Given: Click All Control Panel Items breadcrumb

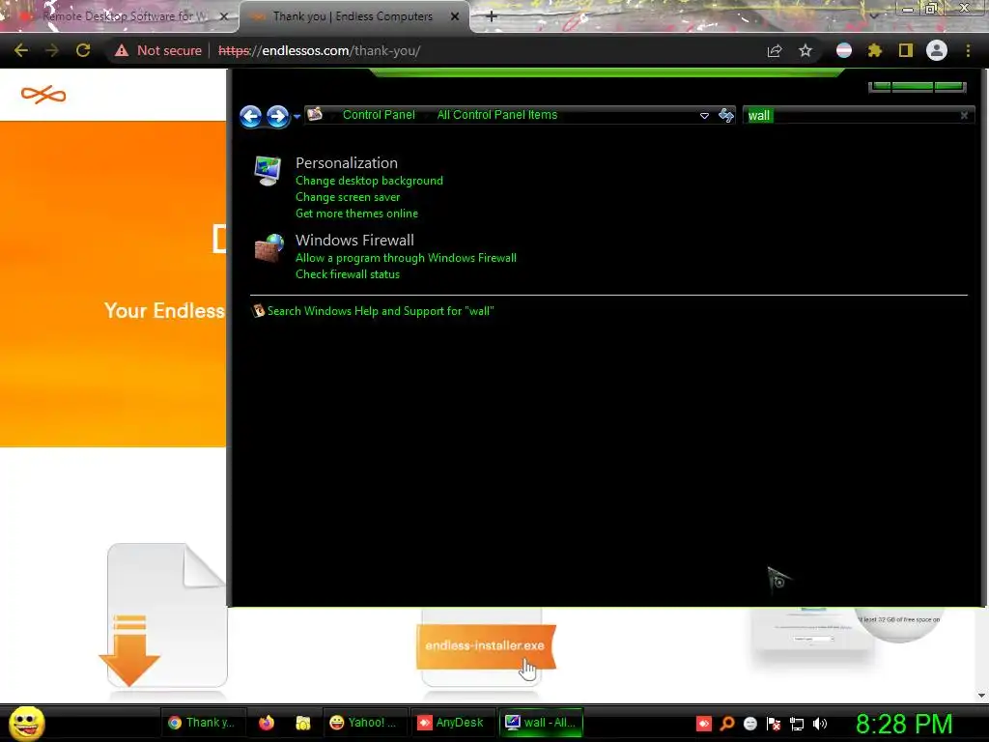Looking at the screenshot, I should (x=497, y=115).
